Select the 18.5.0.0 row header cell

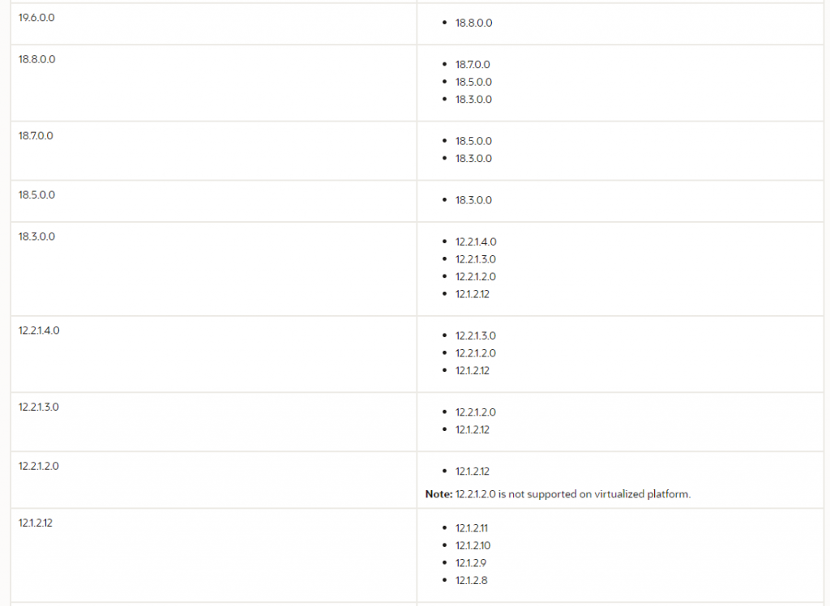(x=36, y=194)
